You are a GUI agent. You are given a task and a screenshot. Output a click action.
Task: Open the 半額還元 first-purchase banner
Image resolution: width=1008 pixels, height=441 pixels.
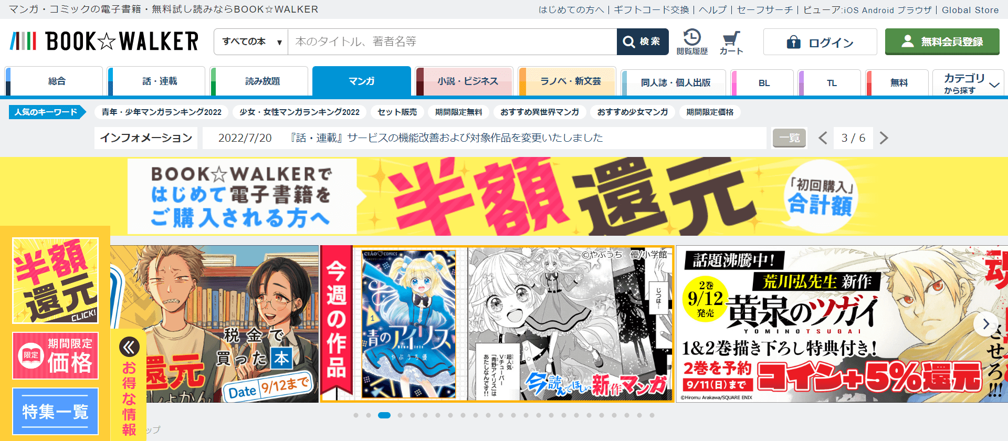point(504,196)
